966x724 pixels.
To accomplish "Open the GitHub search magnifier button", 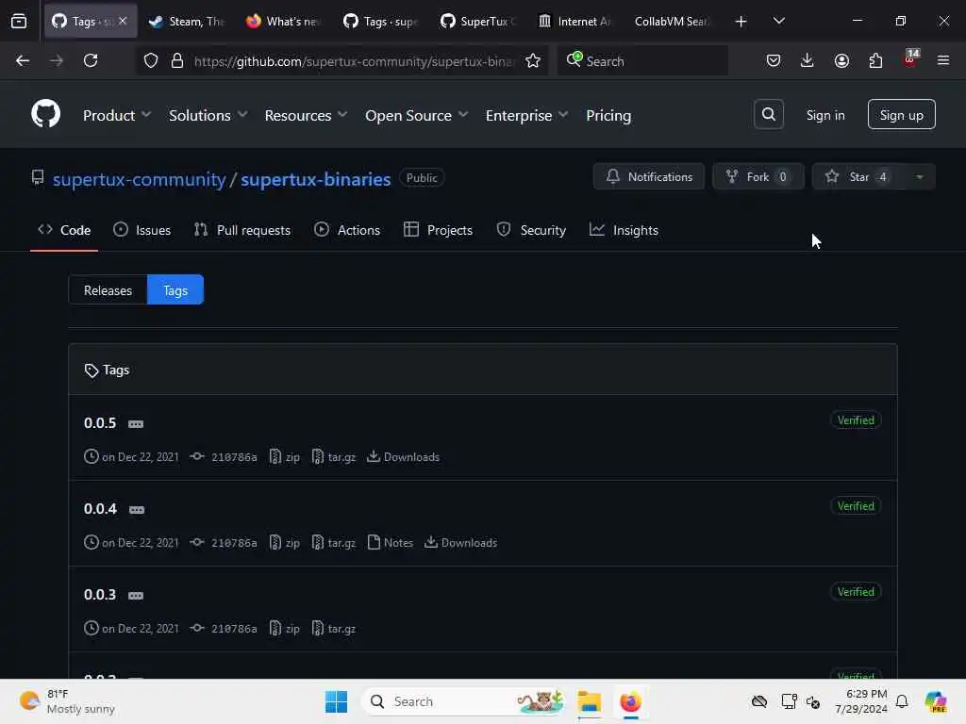I will [768, 114].
